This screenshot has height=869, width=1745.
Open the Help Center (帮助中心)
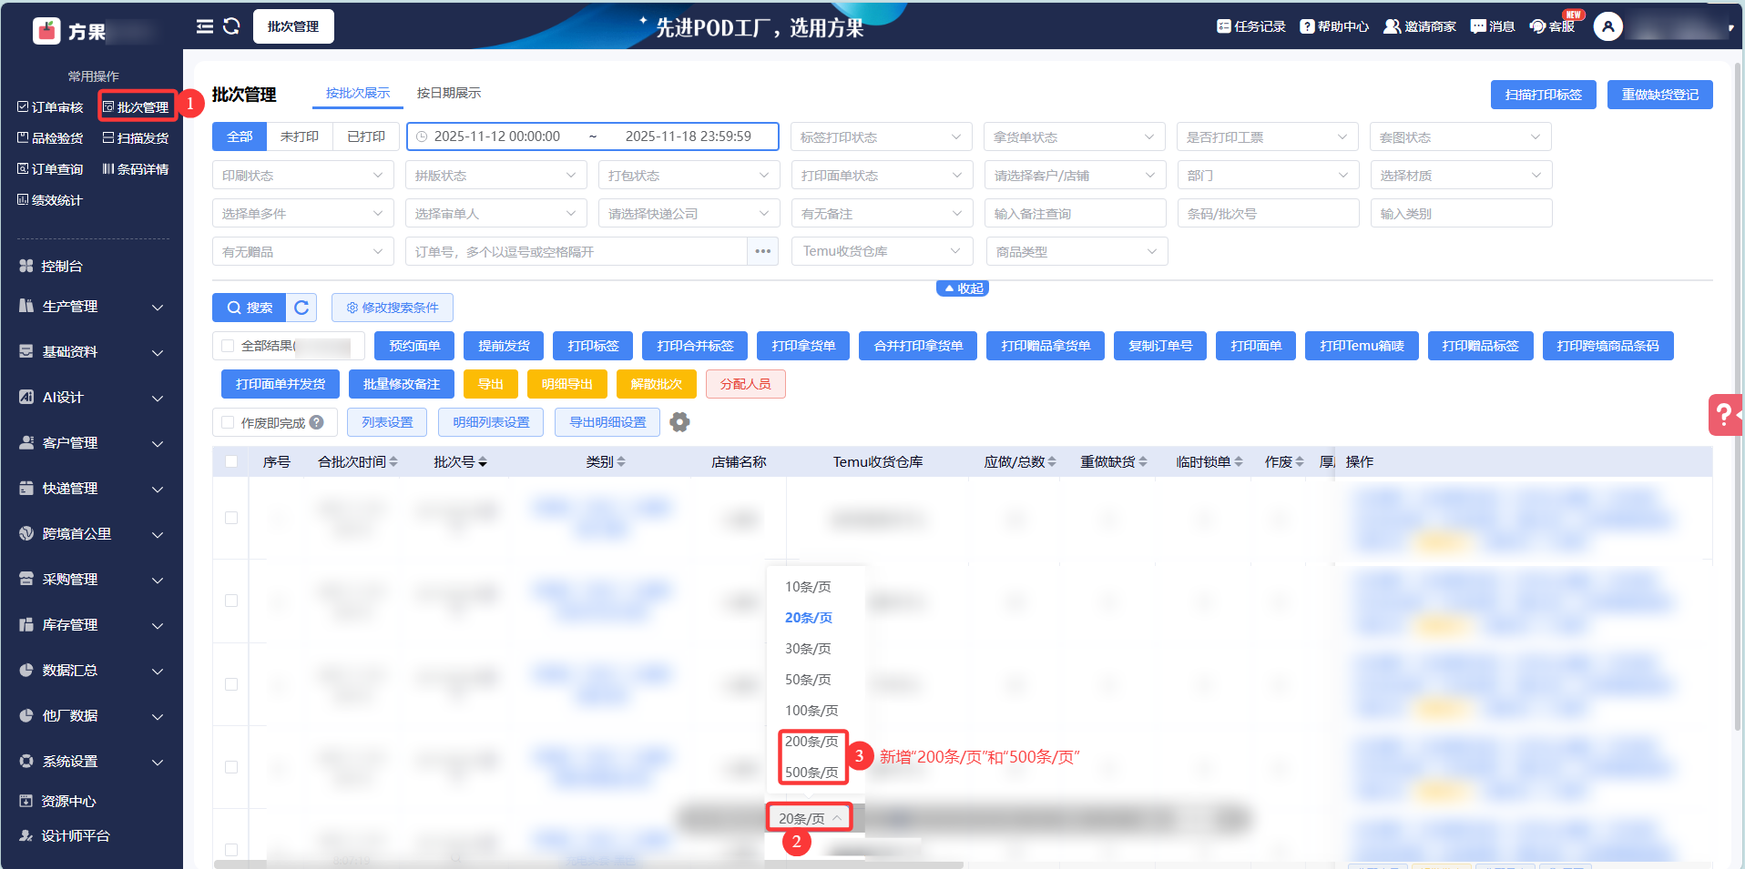click(x=1334, y=26)
